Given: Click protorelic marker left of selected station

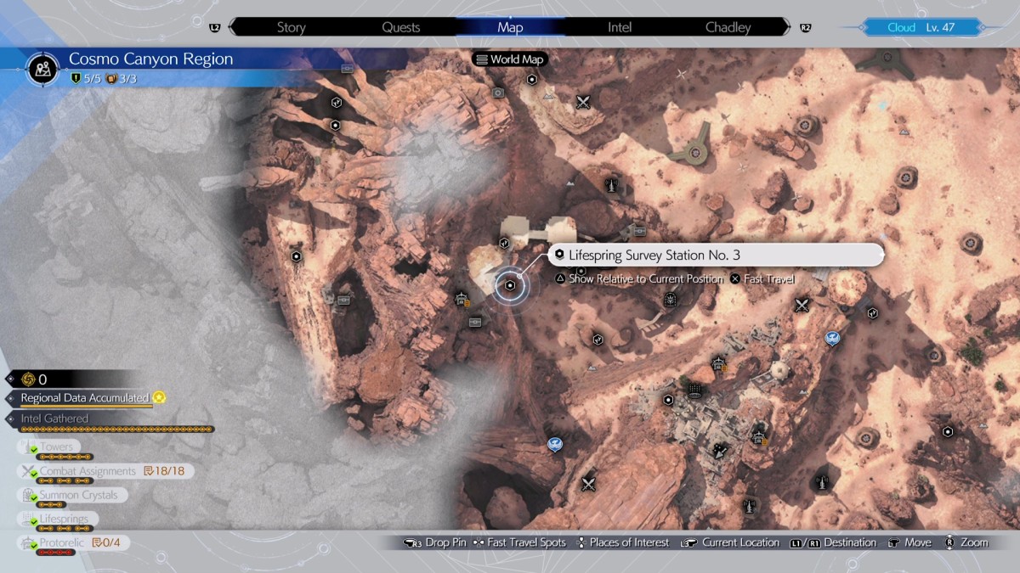Looking at the screenshot, I should click(462, 298).
